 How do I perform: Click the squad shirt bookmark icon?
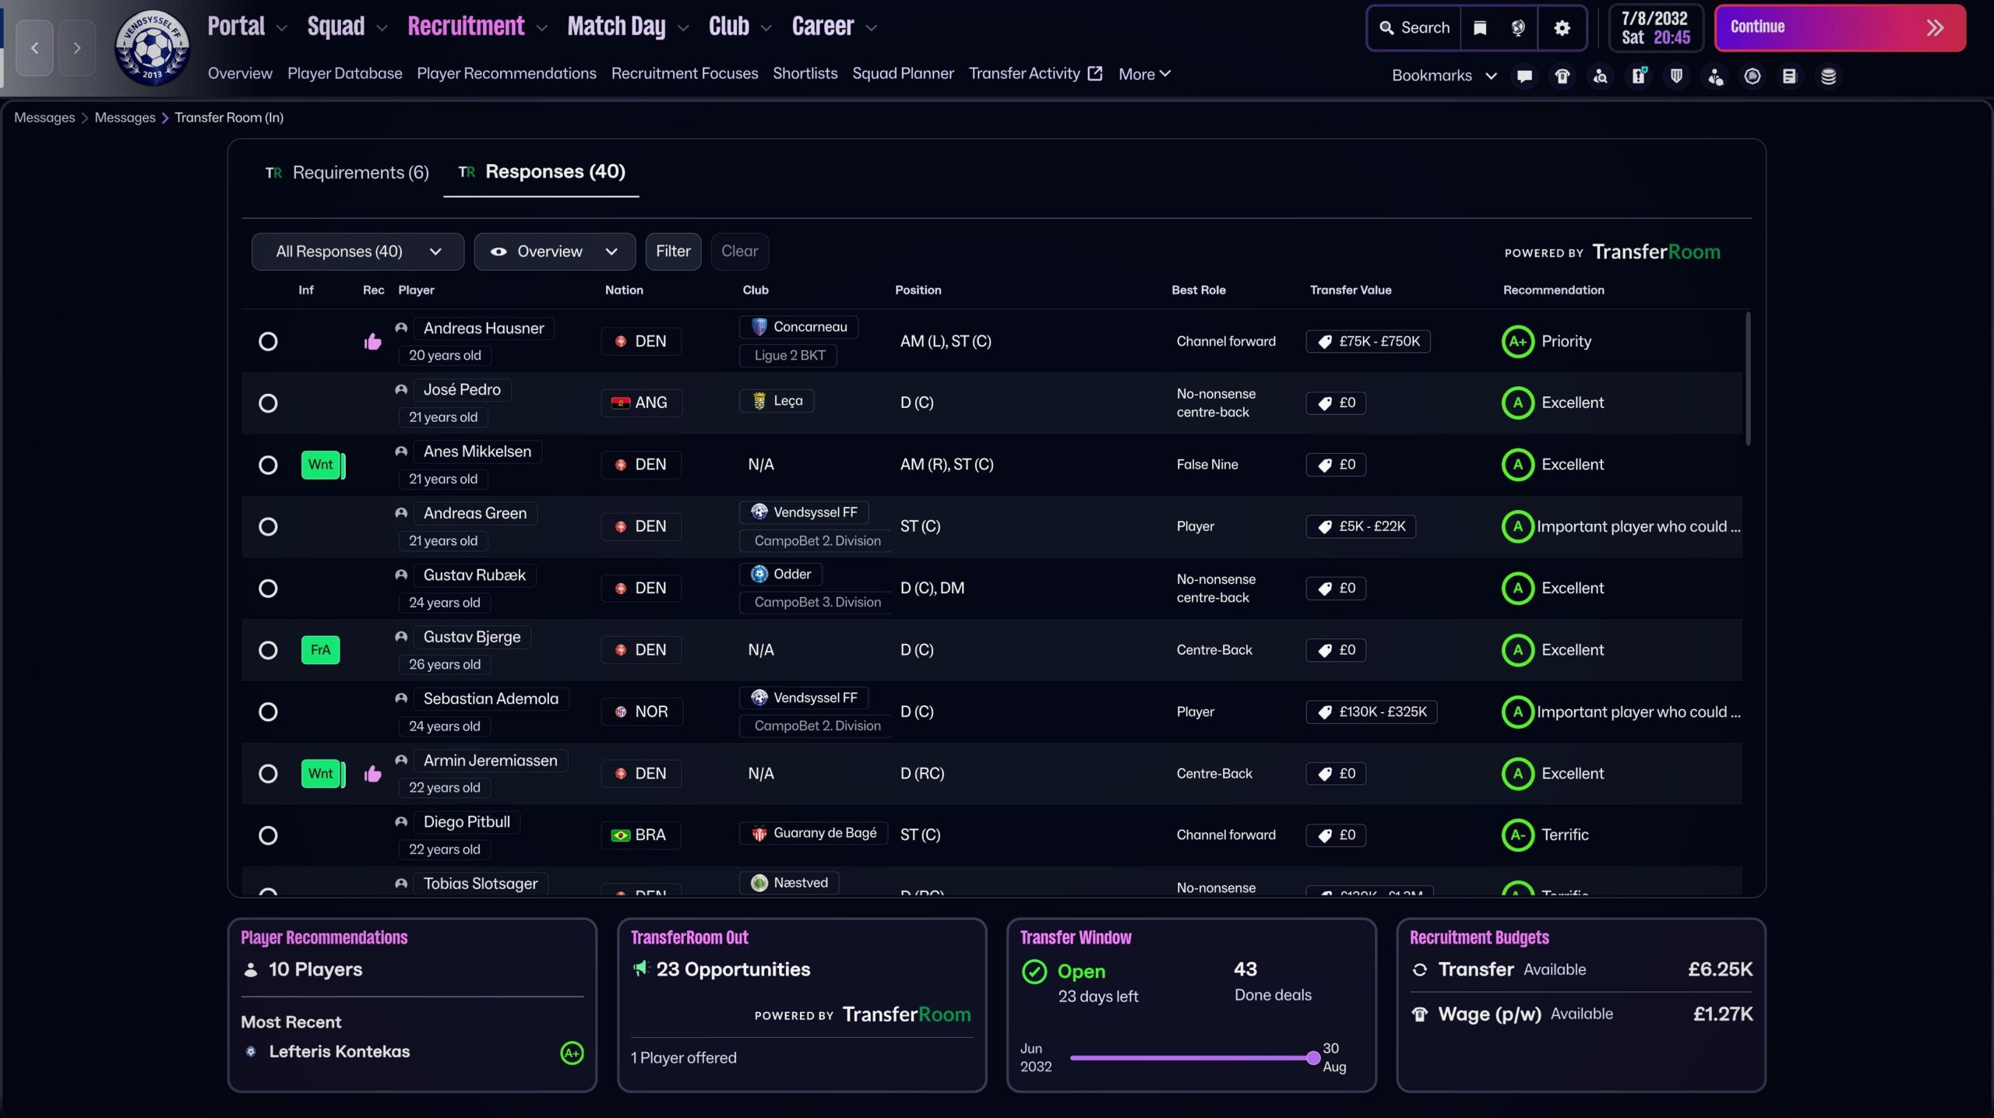[x=1562, y=76]
